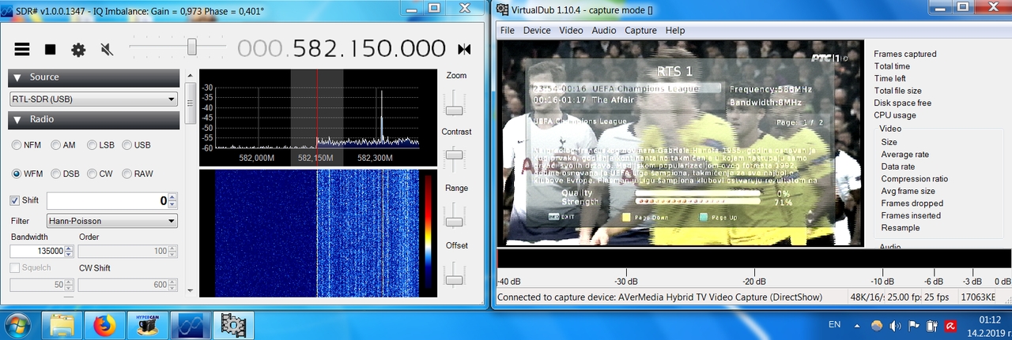Open the Hann-Poisson filter dropdown
Screen dimensions: 1012x340
click(111, 222)
